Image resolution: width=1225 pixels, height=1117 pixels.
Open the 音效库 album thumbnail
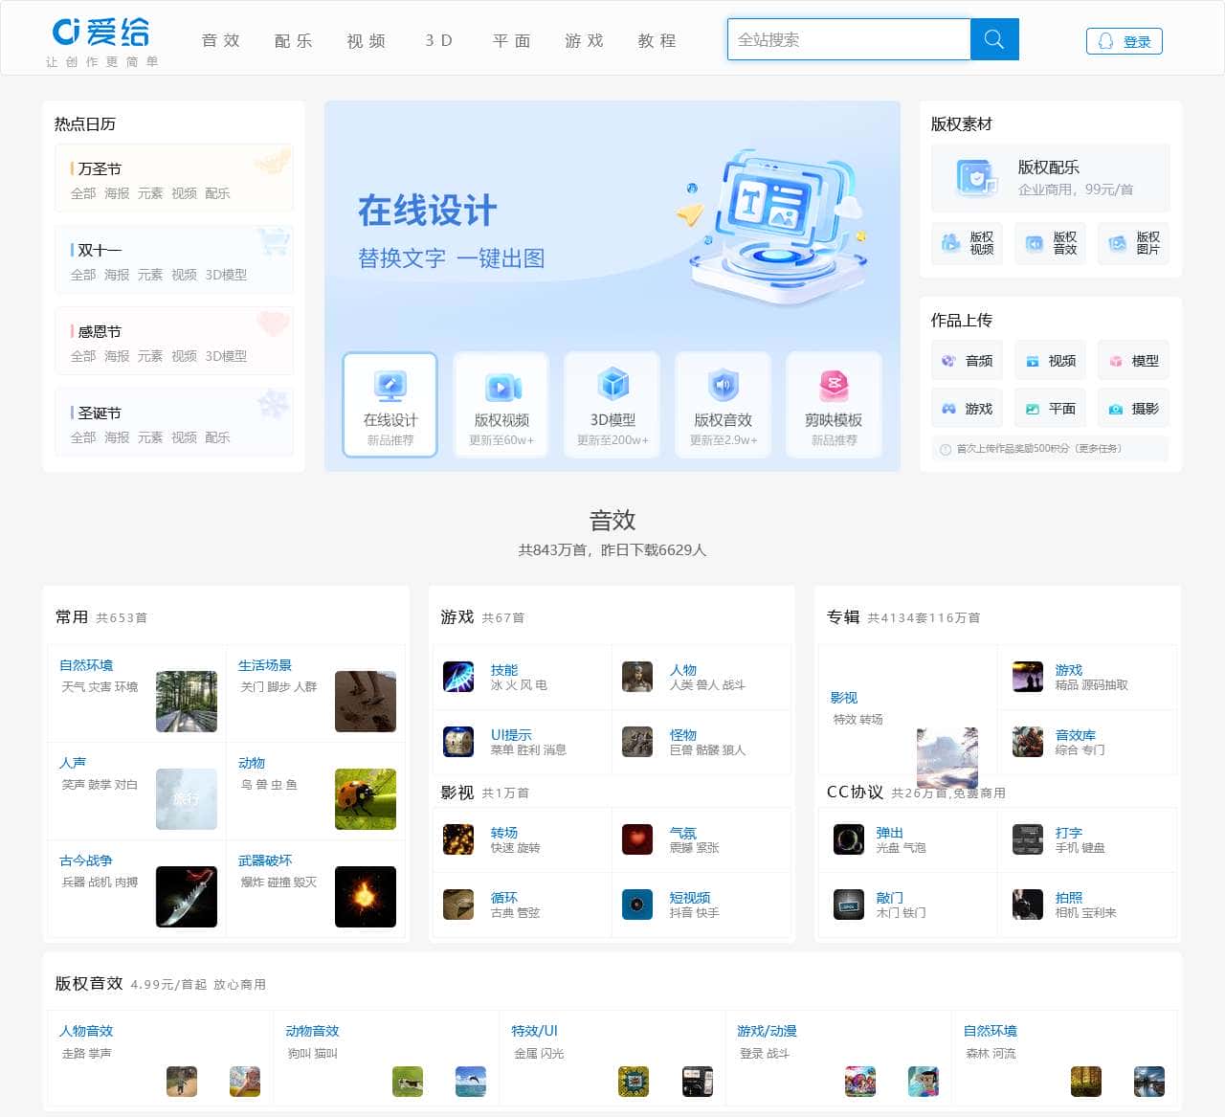(1028, 742)
